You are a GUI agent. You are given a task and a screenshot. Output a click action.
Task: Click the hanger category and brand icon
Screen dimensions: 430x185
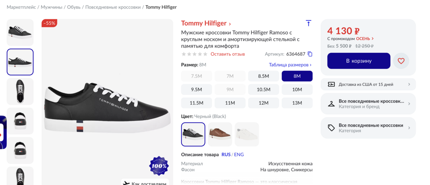point(331,104)
